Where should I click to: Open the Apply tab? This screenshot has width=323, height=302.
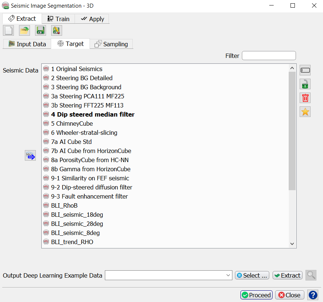coord(92,19)
